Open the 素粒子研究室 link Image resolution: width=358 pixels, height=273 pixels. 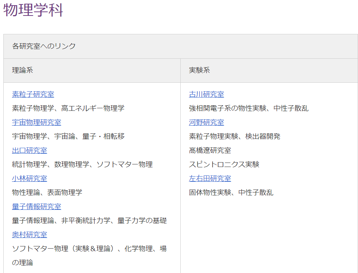(x=33, y=94)
